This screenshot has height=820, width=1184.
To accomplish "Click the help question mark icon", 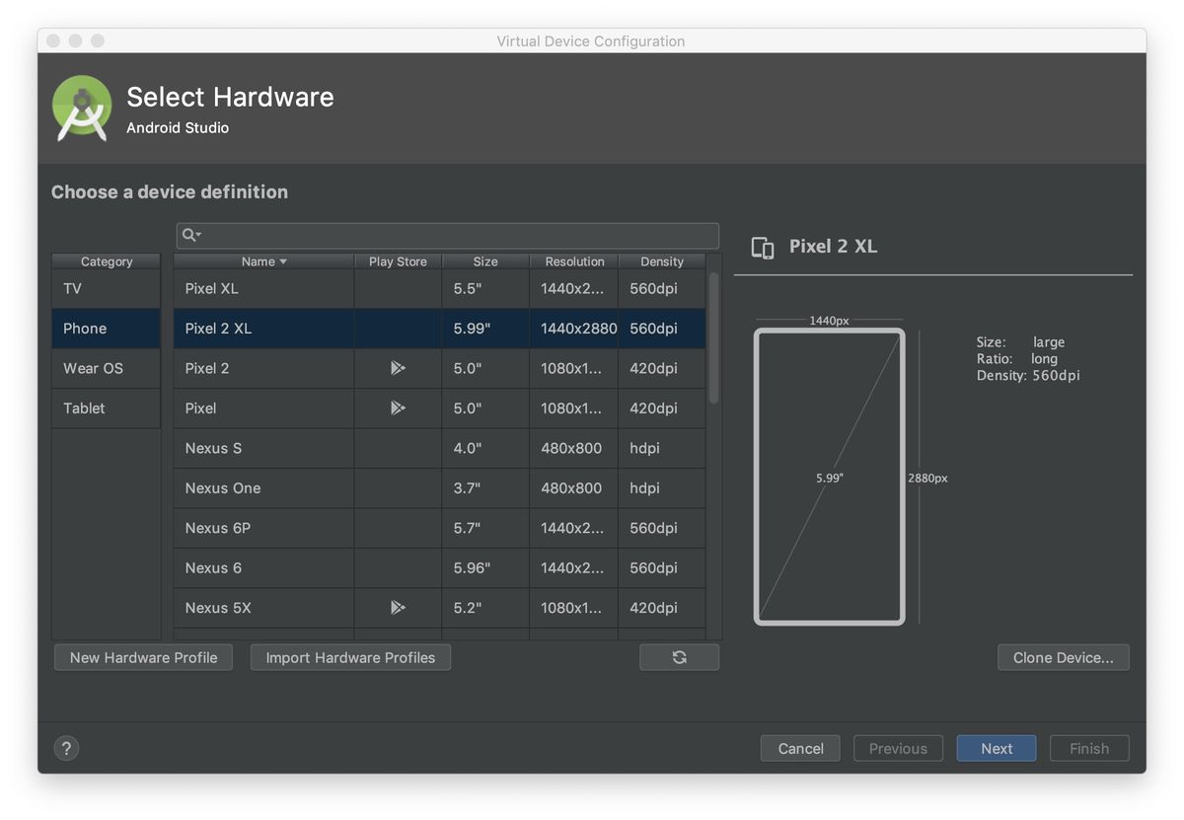I will tap(66, 748).
